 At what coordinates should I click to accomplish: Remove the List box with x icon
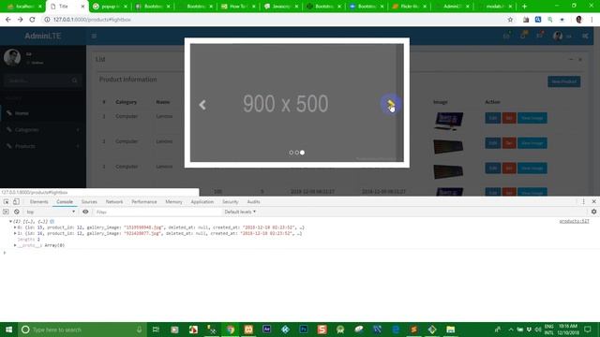580,59
